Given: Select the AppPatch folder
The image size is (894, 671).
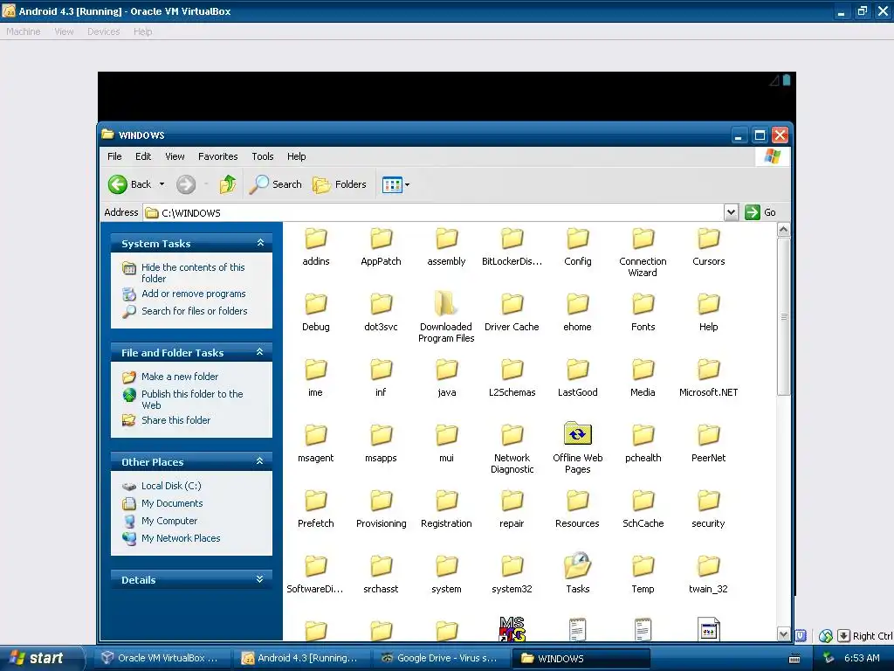Looking at the screenshot, I should point(381,247).
